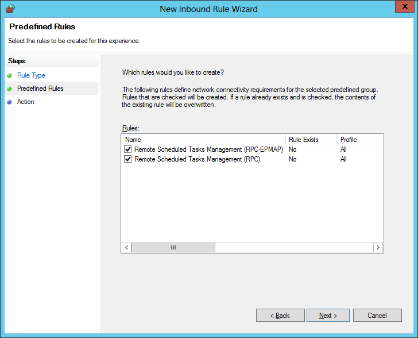The image size is (418, 338).
Task: Click the green bullet beside Rule Type
Action: pyautogui.click(x=9, y=75)
